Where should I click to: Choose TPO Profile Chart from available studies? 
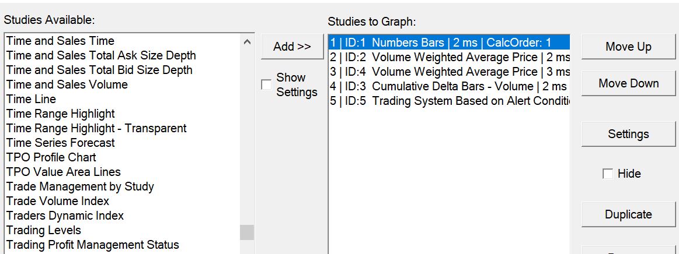(x=51, y=157)
